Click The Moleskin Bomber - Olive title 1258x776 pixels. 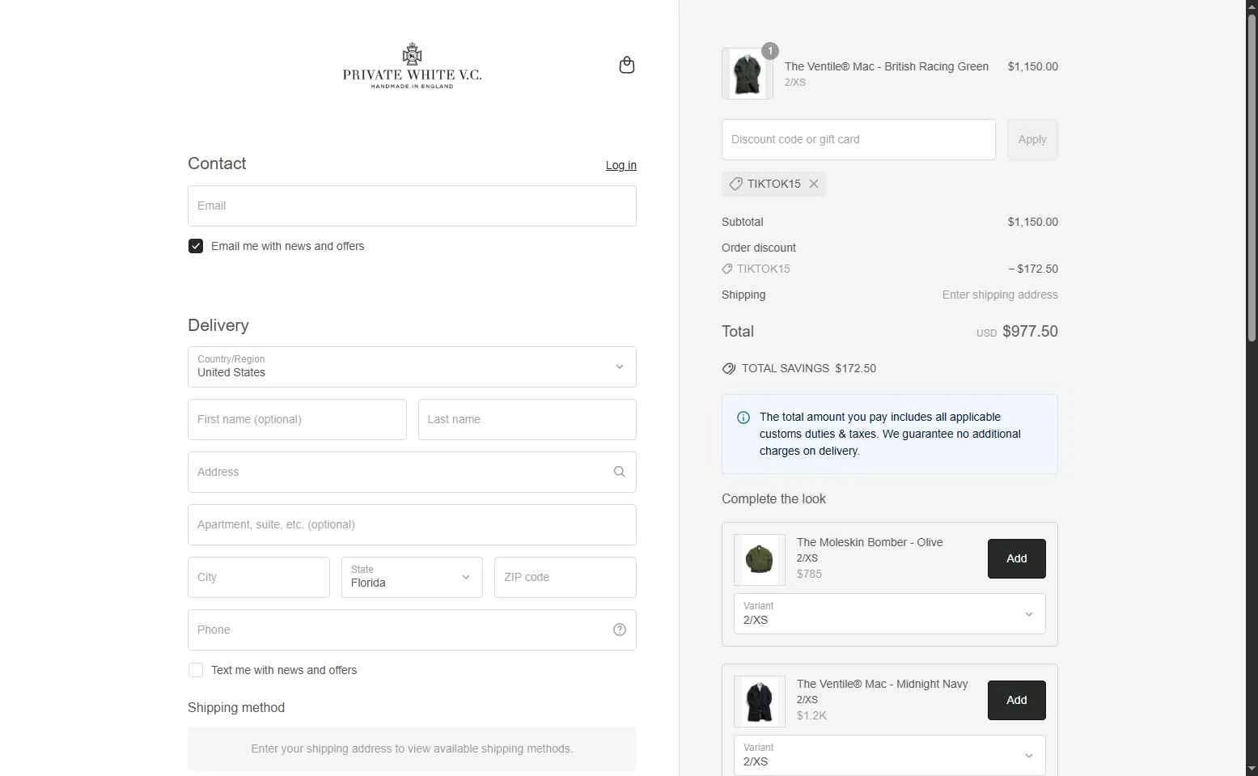pyautogui.click(x=870, y=542)
